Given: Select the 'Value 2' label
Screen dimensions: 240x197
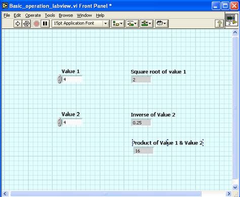Looking at the screenshot, I should [70, 114].
